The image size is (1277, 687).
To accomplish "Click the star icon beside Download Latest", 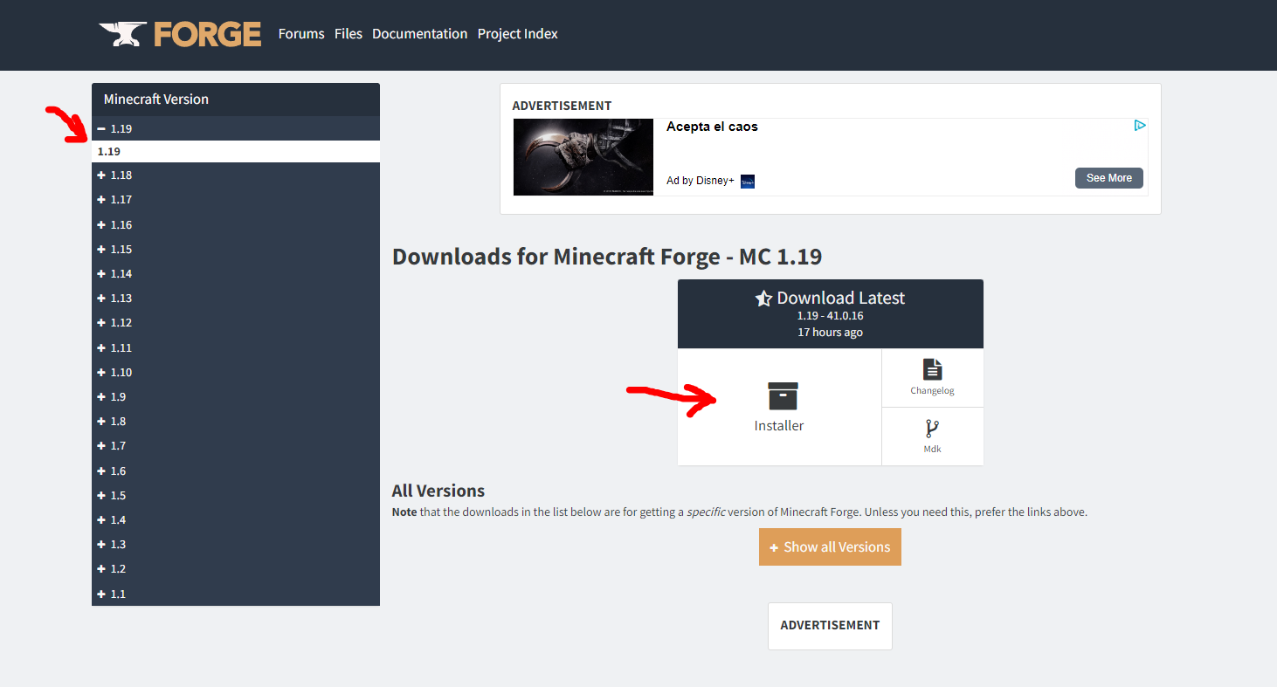I will pyautogui.click(x=765, y=298).
